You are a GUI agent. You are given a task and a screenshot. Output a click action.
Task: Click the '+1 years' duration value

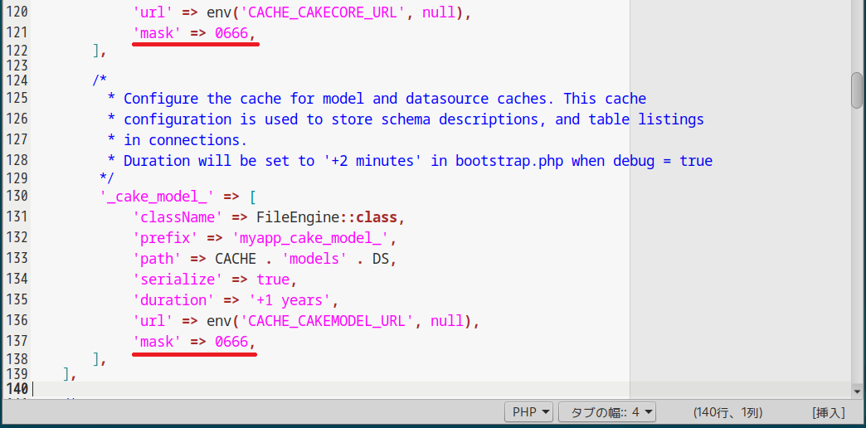[x=294, y=300]
